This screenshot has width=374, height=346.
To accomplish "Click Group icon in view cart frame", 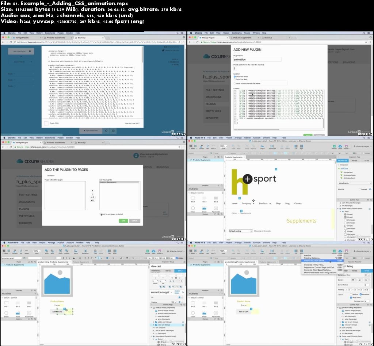I will tap(60, 251).
